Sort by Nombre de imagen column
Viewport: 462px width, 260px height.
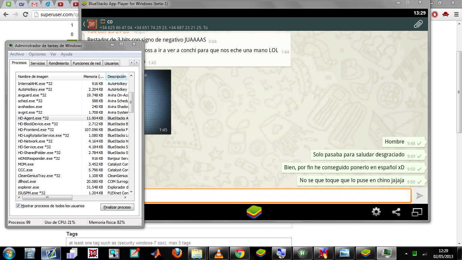tap(49, 77)
